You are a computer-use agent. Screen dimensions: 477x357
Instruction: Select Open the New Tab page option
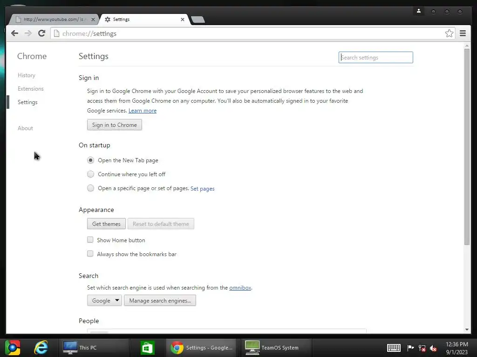(x=90, y=160)
